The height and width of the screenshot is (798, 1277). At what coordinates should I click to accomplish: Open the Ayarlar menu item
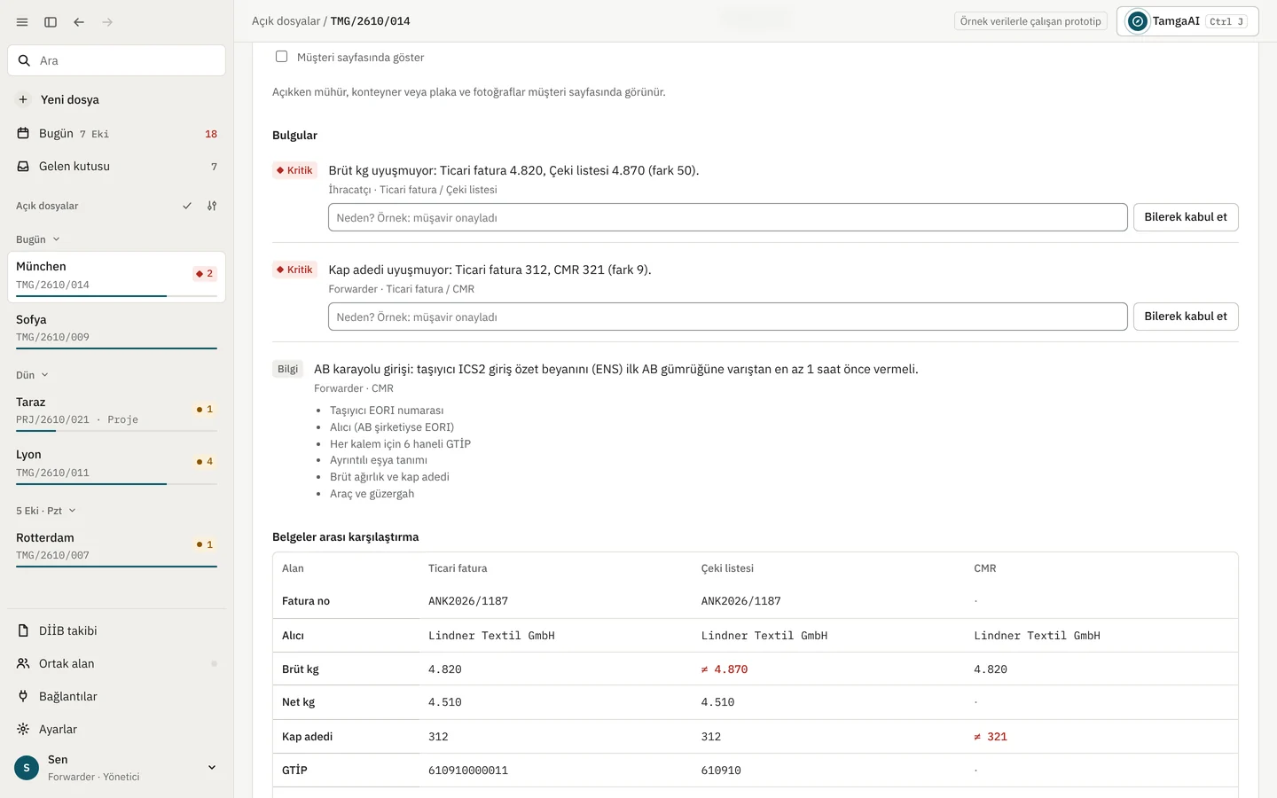point(116,729)
